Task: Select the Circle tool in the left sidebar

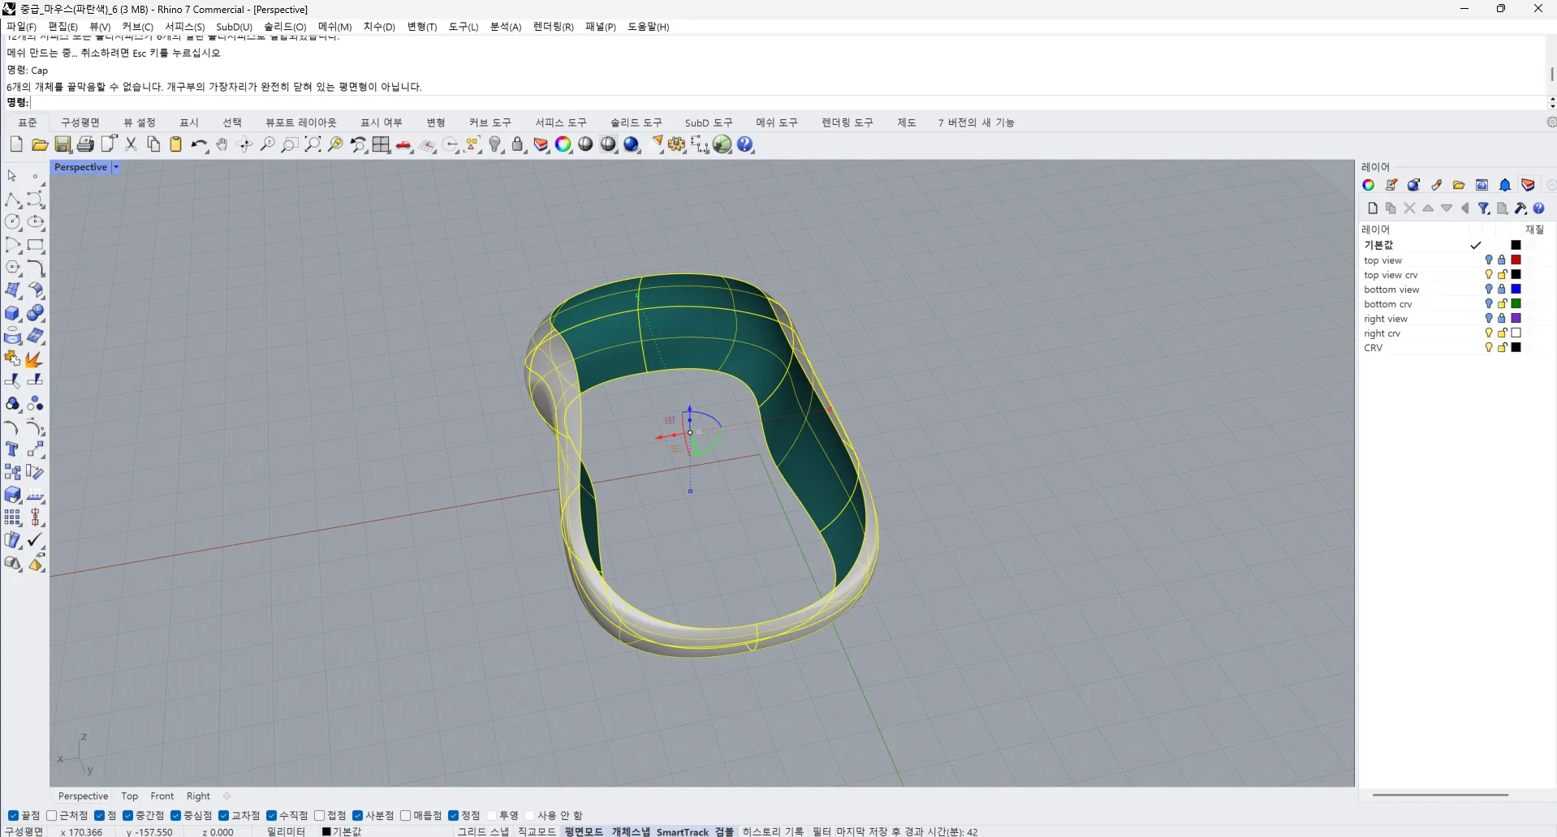Action: pyautogui.click(x=13, y=221)
